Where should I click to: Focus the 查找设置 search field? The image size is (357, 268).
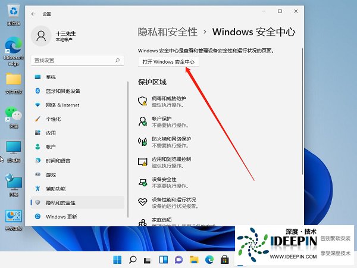click(77, 61)
